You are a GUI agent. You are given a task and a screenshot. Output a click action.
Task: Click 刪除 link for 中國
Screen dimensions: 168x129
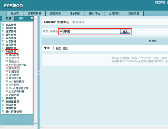pos(65,48)
